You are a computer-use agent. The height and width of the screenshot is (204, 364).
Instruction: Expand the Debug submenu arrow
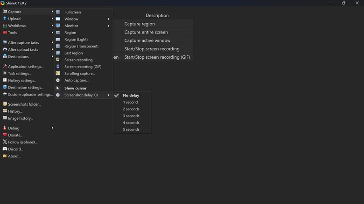coord(52,128)
